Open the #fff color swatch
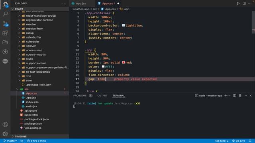255x143 pixels. (x=103, y=66)
